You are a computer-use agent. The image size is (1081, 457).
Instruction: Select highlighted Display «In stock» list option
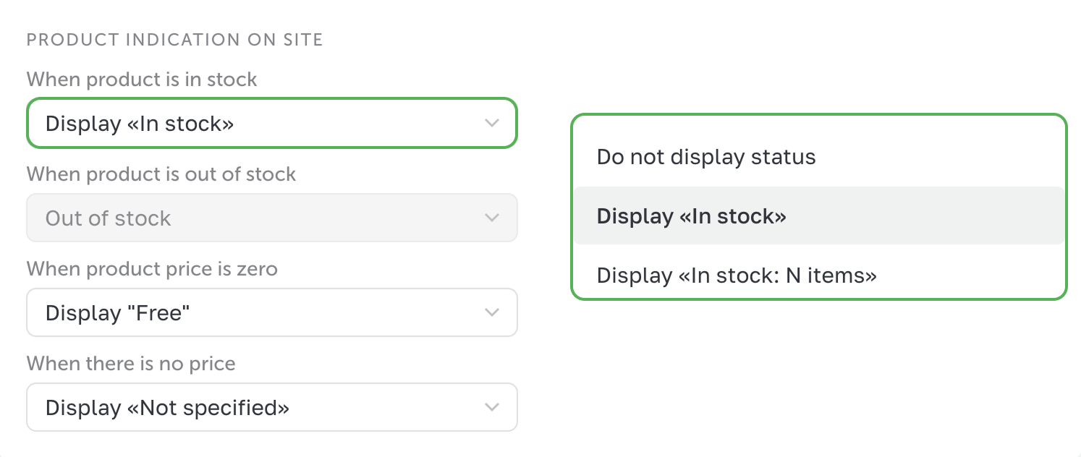pyautogui.click(x=691, y=216)
